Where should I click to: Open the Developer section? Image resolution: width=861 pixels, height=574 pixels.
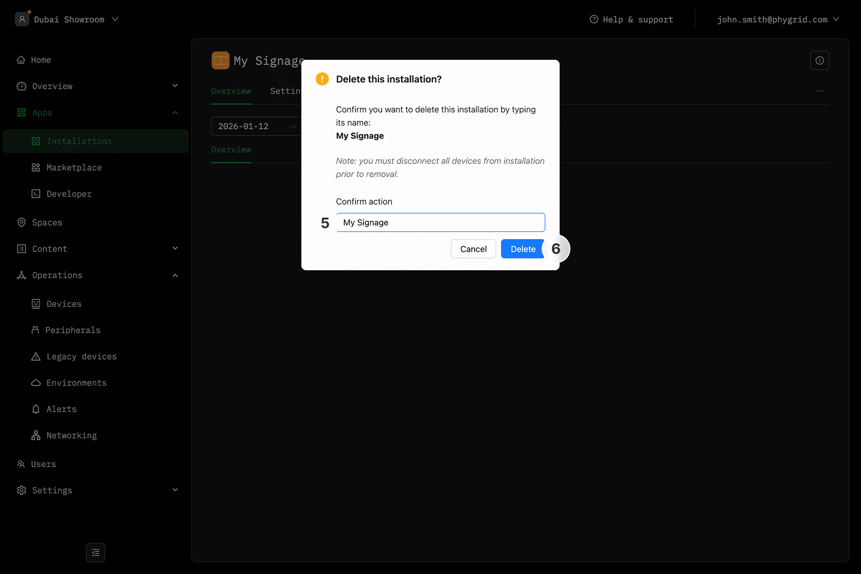(x=69, y=194)
